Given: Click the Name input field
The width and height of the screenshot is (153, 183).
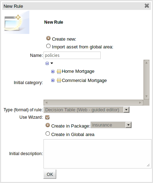Looking at the screenshot, I should tap(72, 55).
